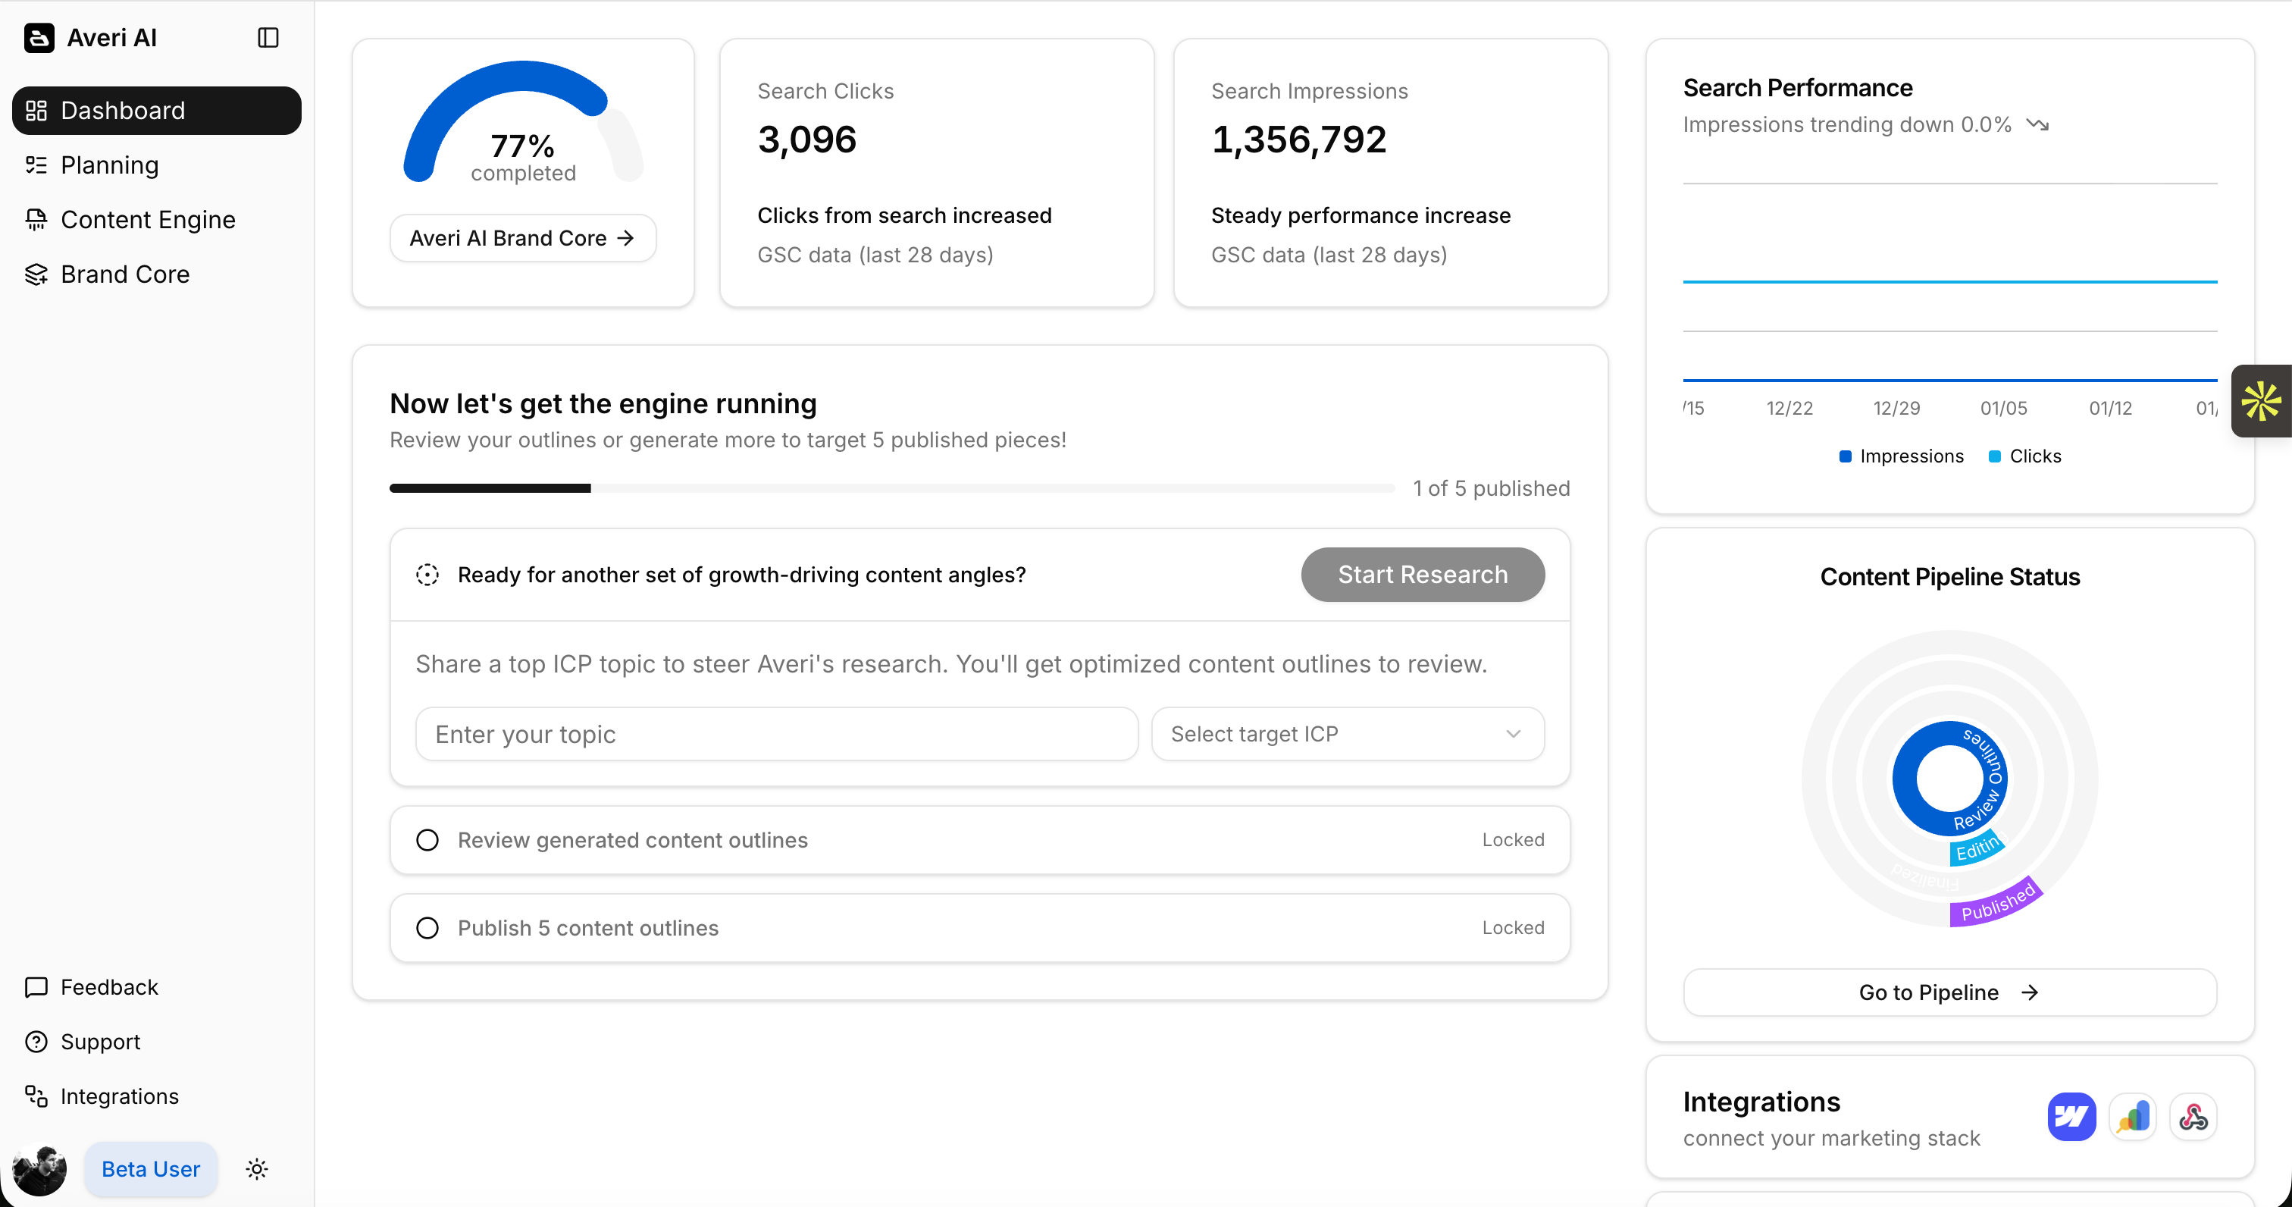Select the Review generated content outlines circle
The height and width of the screenshot is (1207, 2292).
427,839
